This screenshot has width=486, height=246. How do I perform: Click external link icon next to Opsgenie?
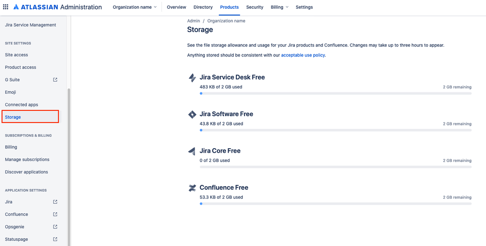(x=55, y=227)
